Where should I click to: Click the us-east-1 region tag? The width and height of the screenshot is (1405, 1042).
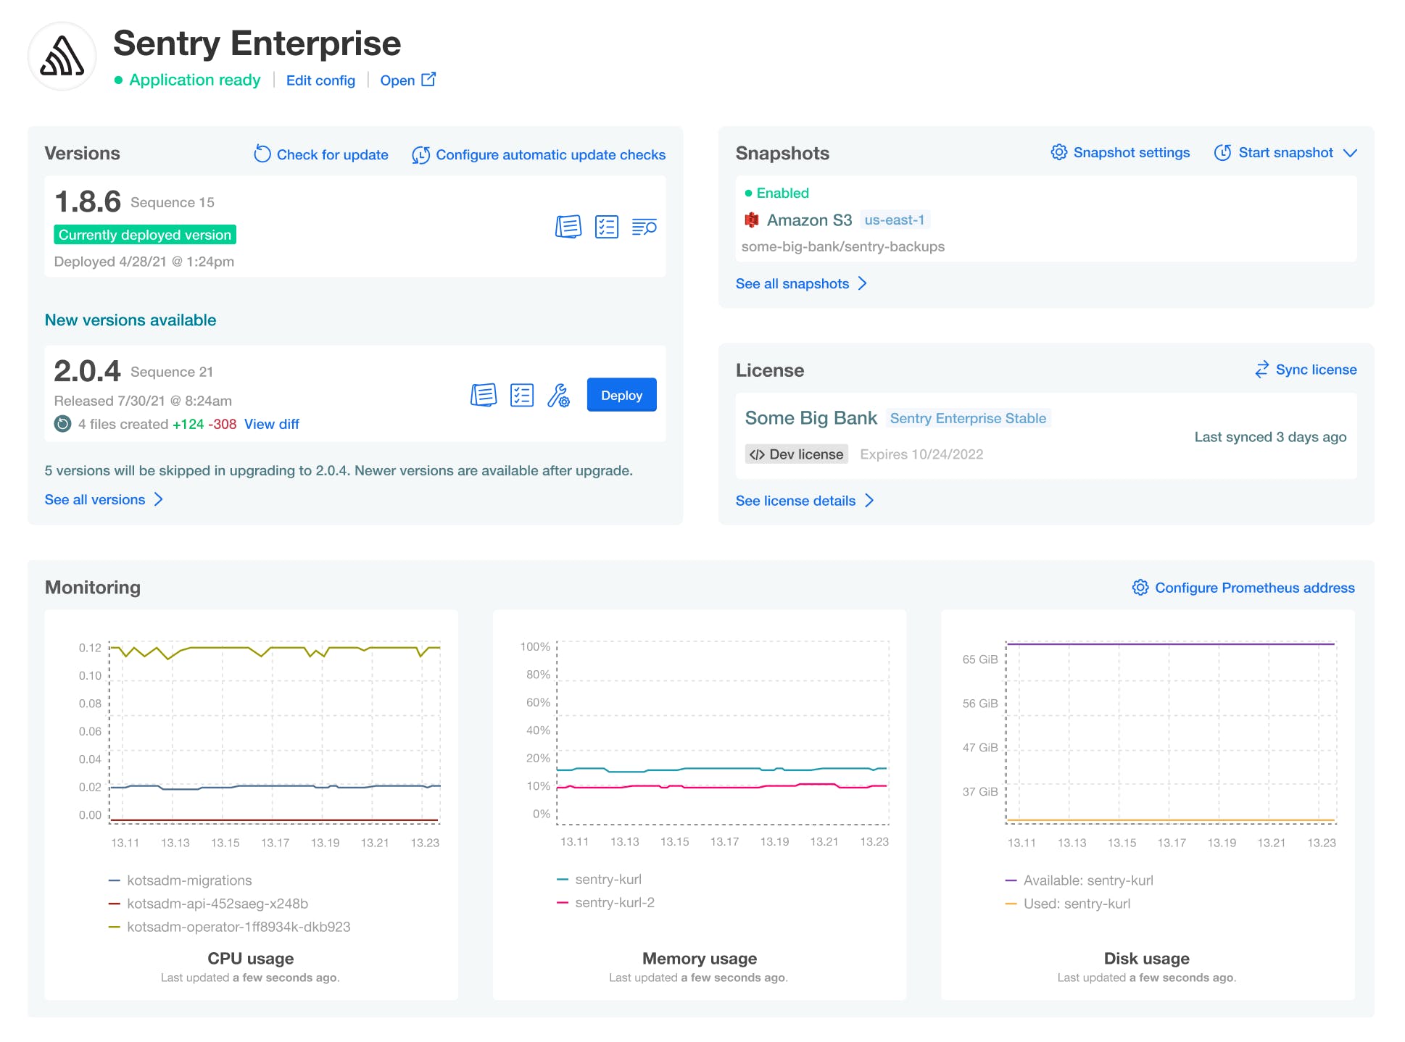coord(895,220)
